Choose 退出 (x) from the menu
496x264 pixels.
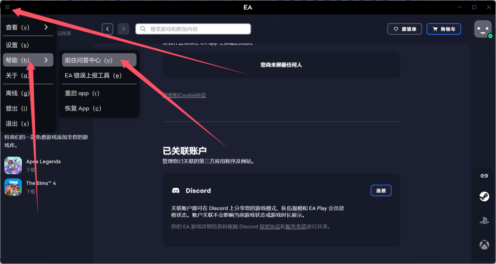28,124
